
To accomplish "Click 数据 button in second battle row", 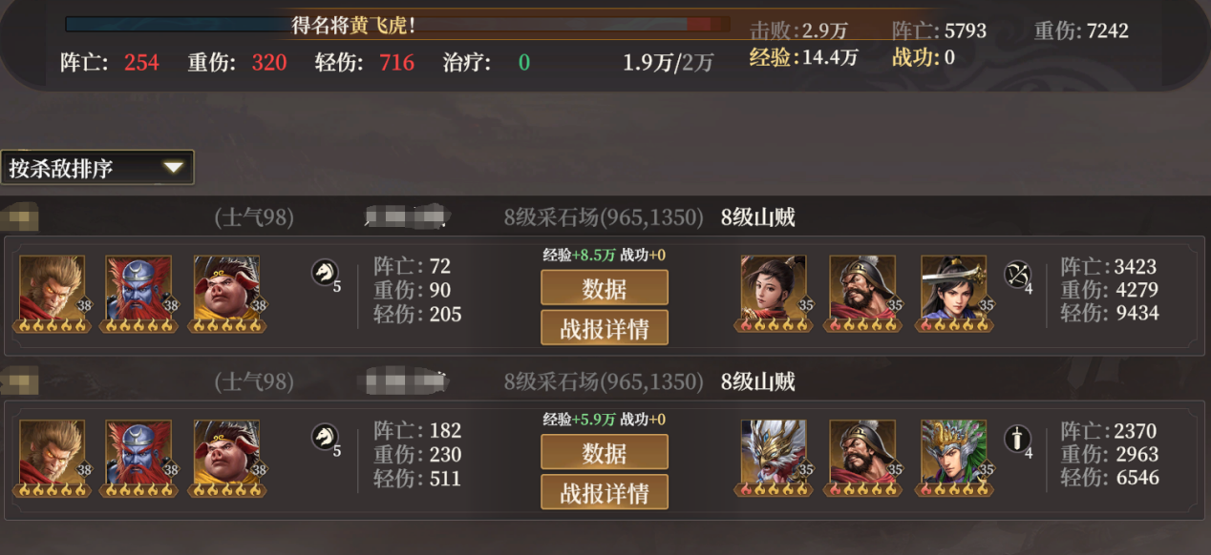I will [605, 452].
